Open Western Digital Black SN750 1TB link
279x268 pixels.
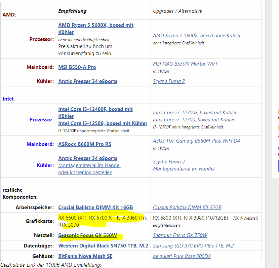coord(103,246)
